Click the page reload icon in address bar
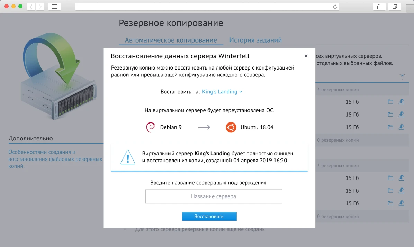 pos(334,6)
